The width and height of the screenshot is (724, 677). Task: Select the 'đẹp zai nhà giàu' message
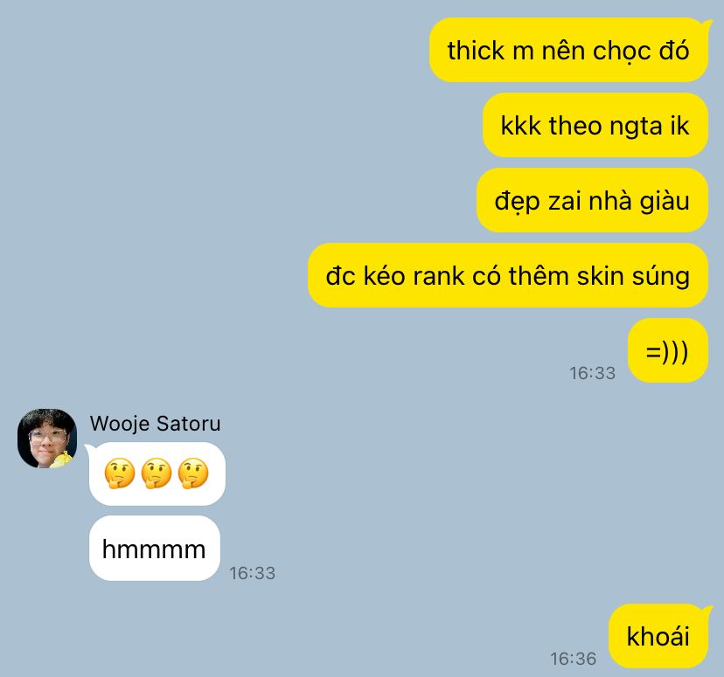click(x=593, y=200)
